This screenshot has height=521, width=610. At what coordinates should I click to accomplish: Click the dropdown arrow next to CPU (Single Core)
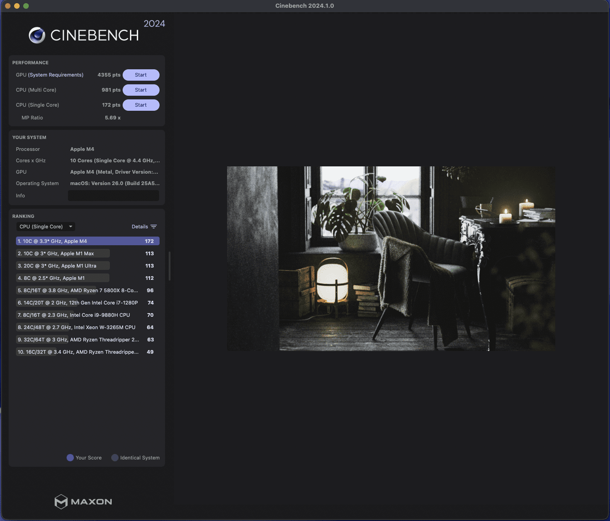[71, 227]
